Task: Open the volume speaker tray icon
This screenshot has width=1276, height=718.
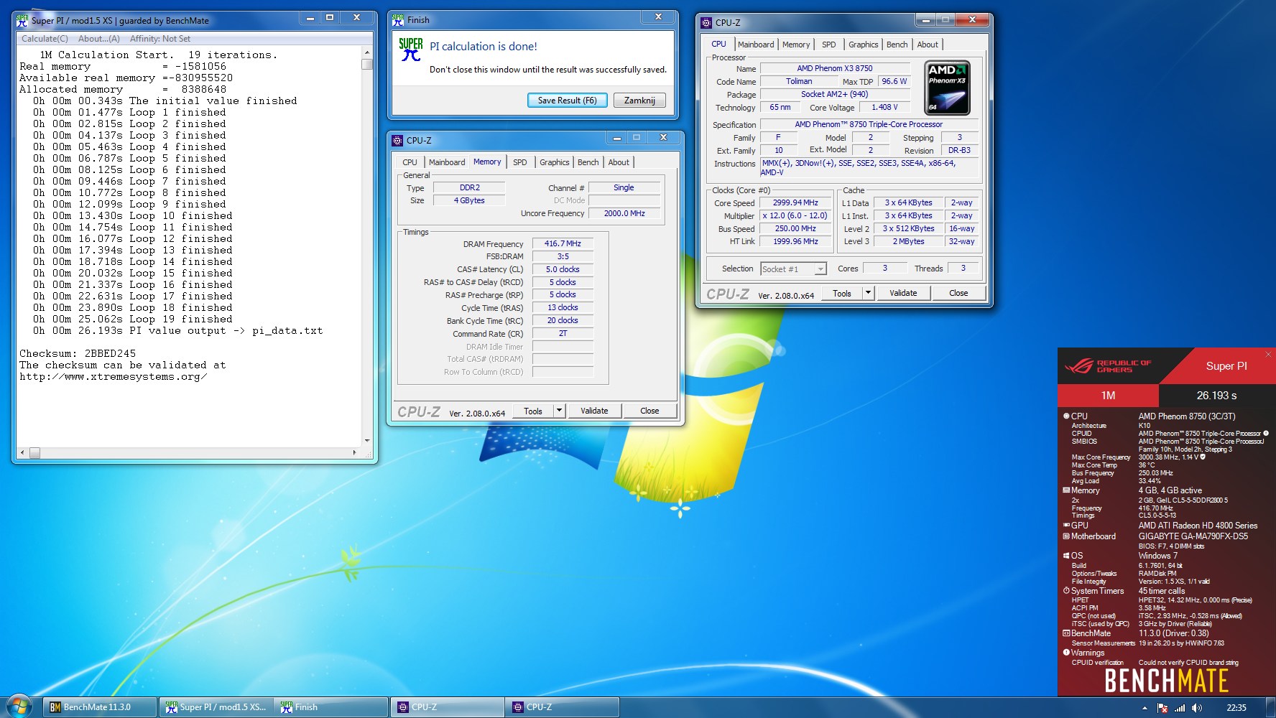Action: [x=1196, y=707]
